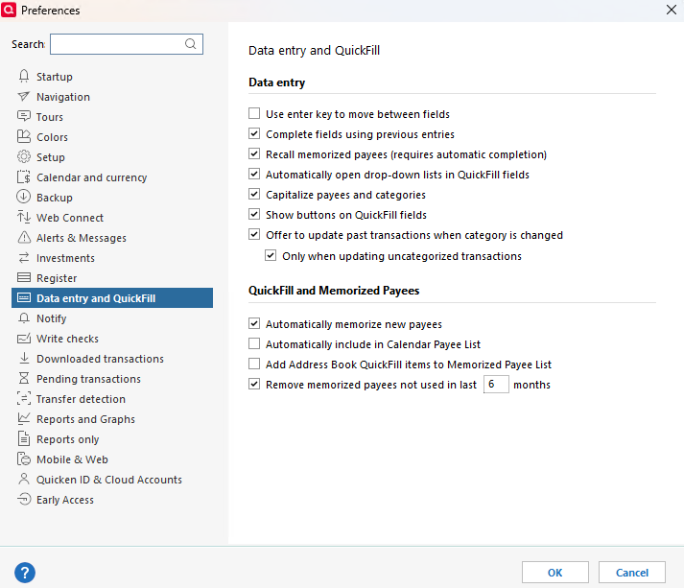
Task: Click the Startup bell icon
Action: click(x=24, y=77)
